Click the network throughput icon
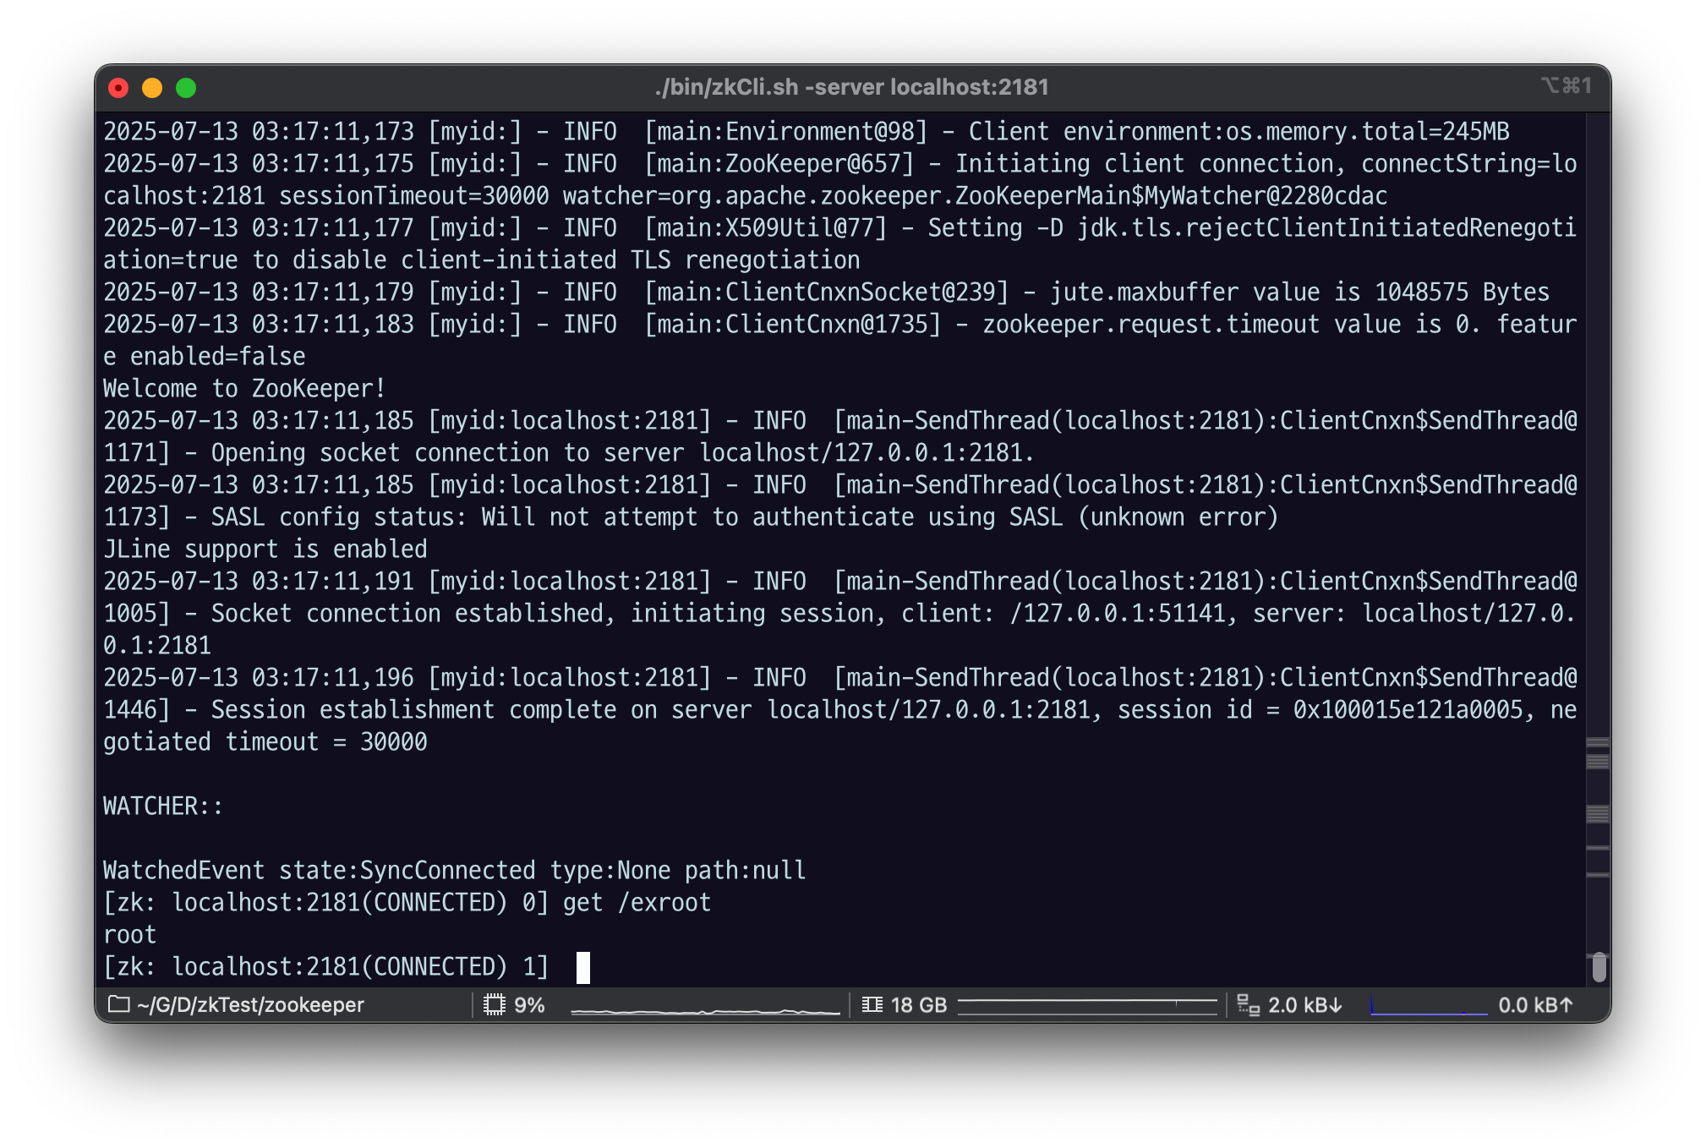The width and height of the screenshot is (1706, 1148). (x=1248, y=1004)
